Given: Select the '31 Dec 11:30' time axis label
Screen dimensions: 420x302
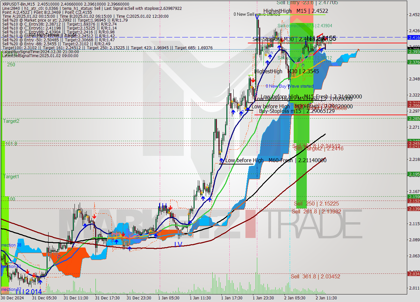Looking at the screenshot, I should 76,298.
